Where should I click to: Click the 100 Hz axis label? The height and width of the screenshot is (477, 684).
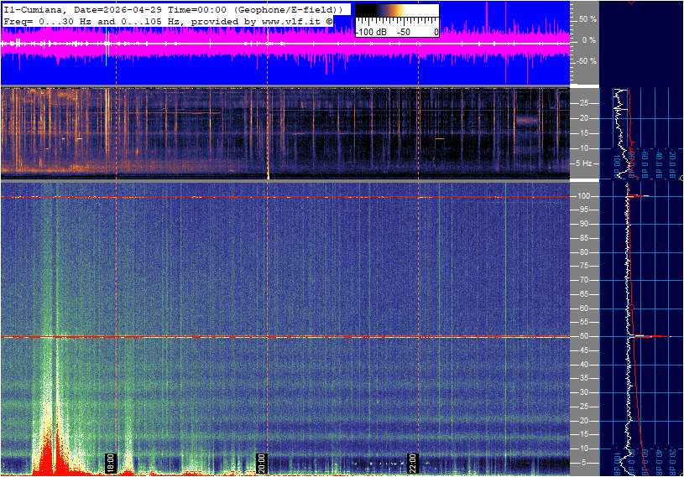pyautogui.click(x=583, y=196)
